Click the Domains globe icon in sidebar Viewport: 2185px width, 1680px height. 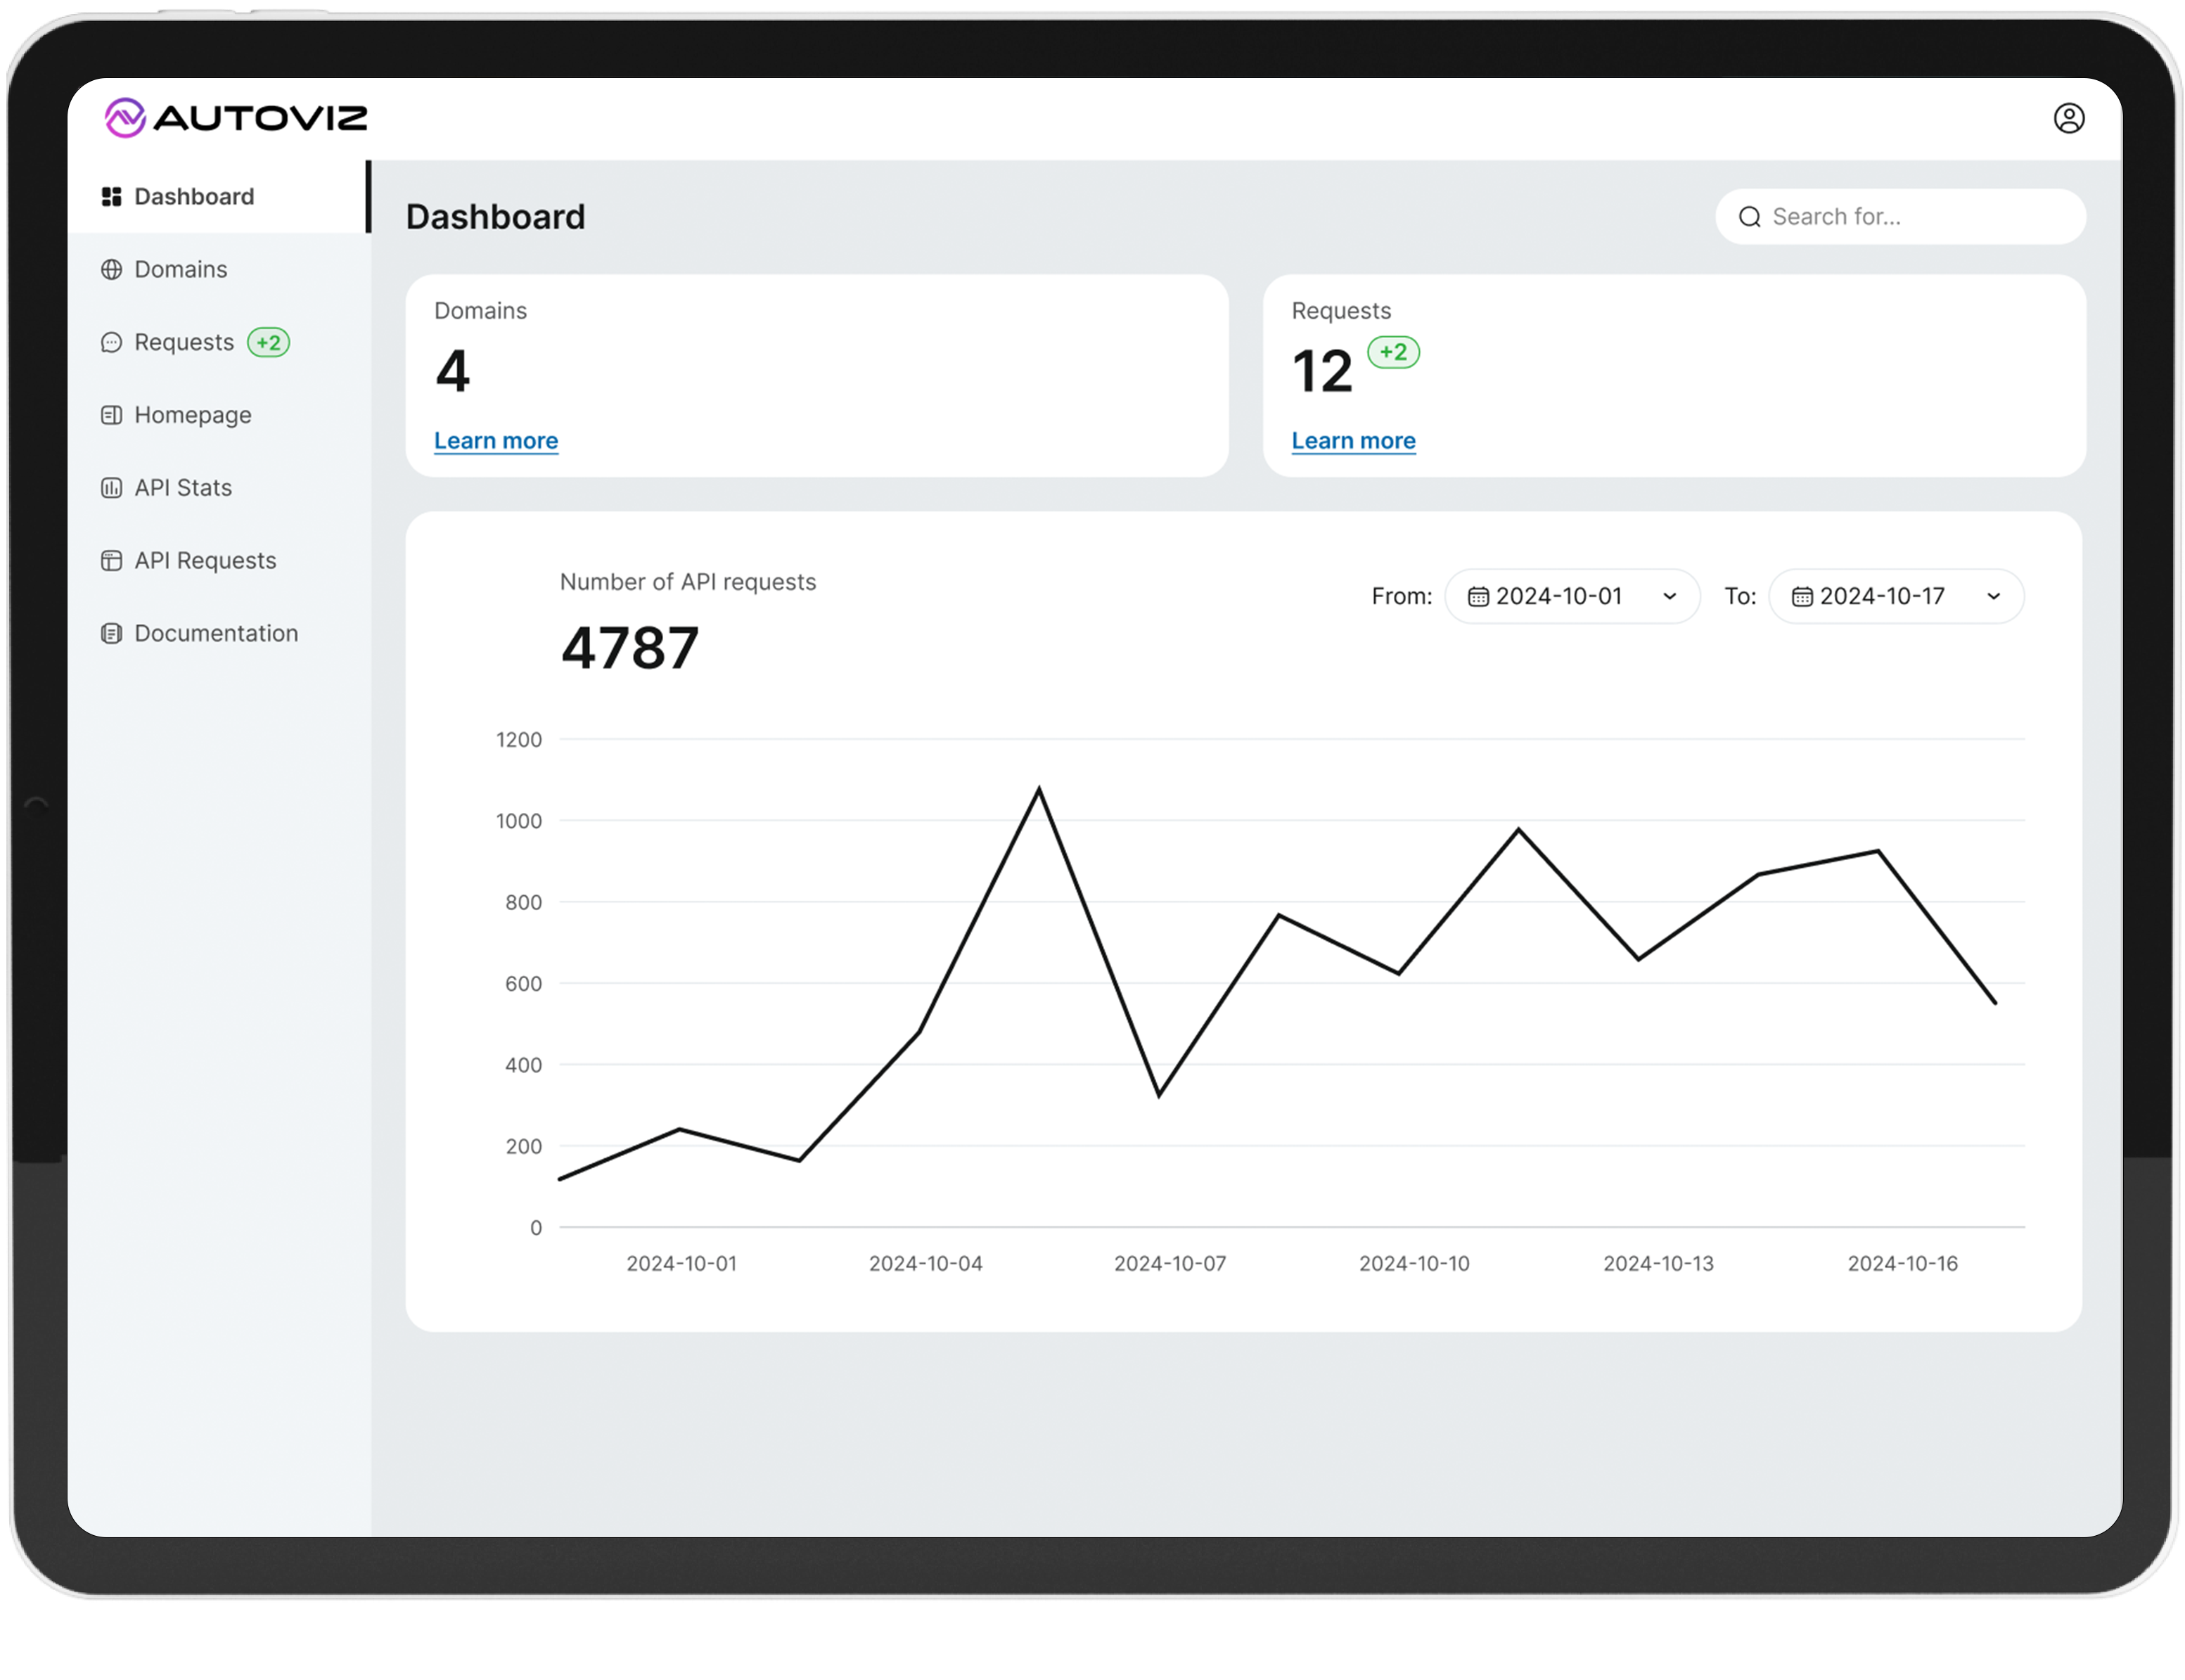(x=111, y=270)
